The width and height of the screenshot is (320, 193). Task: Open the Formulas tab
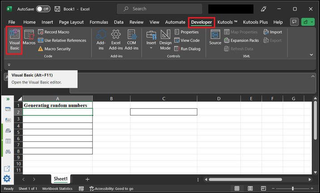(98, 22)
